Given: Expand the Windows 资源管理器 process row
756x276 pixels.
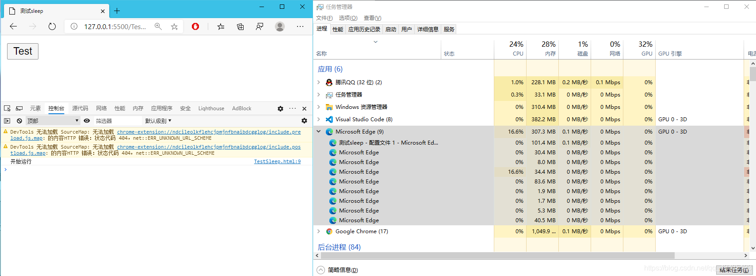Looking at the screenshot, I should [x=318, y=107].
